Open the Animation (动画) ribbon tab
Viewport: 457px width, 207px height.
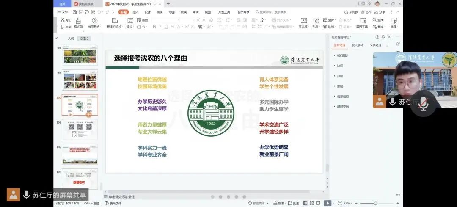coord(172,12)
